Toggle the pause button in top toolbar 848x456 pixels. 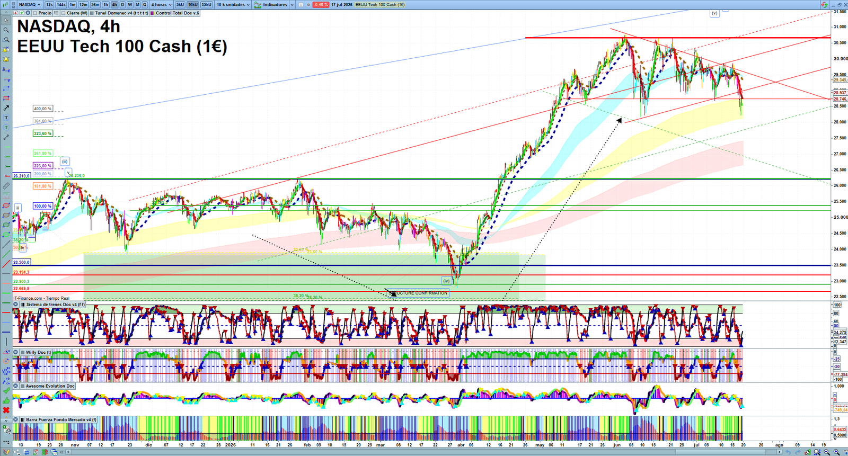tap(301, 5)
